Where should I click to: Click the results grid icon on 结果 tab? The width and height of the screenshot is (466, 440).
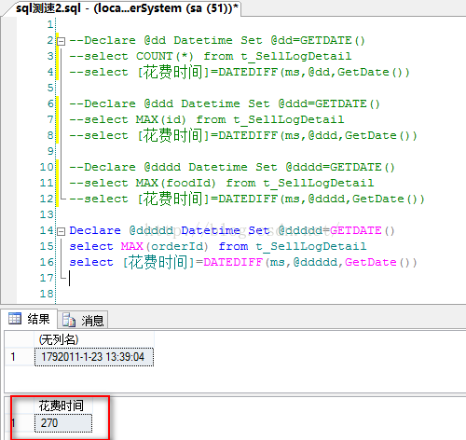[x=15, y=319]
